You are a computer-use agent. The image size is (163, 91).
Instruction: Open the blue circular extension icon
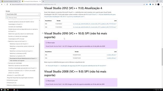point(150,5)
